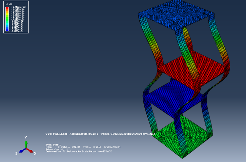Select the dark blue bottom legend swatch

click(7, 30)
